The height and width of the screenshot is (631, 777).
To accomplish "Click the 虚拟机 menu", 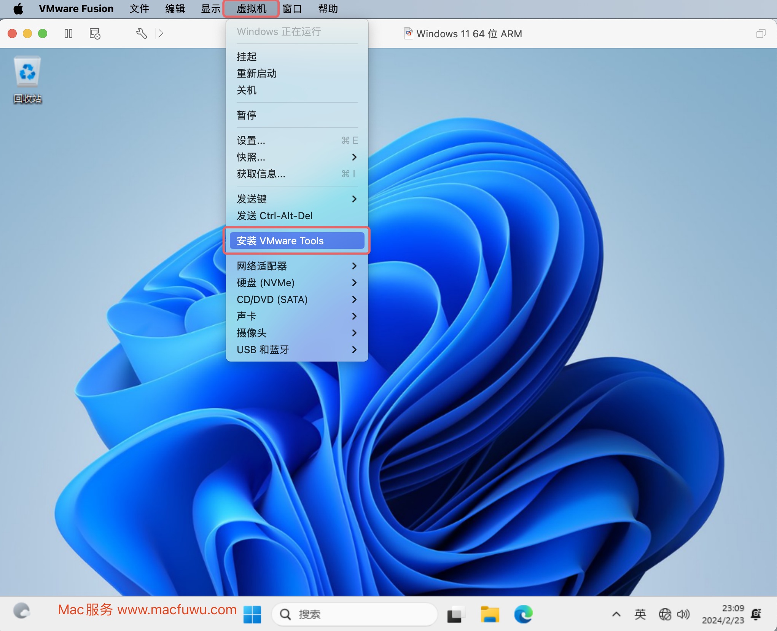I will [x=252, y=8].
